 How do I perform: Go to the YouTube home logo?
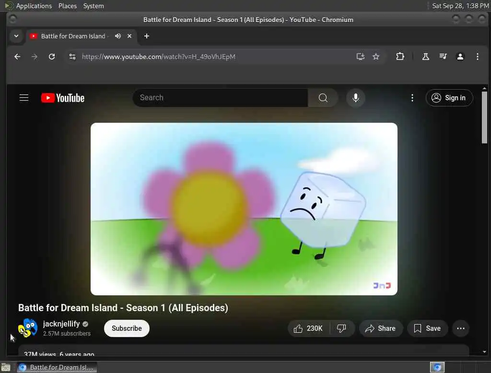coord(63,98)
